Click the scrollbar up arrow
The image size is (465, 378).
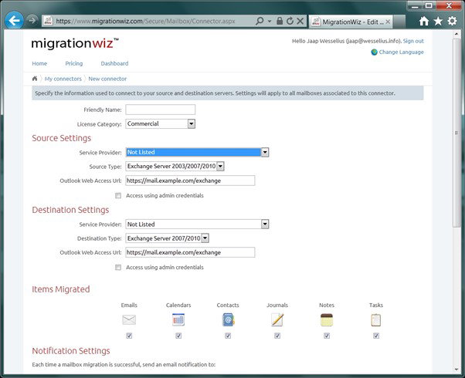457,35
